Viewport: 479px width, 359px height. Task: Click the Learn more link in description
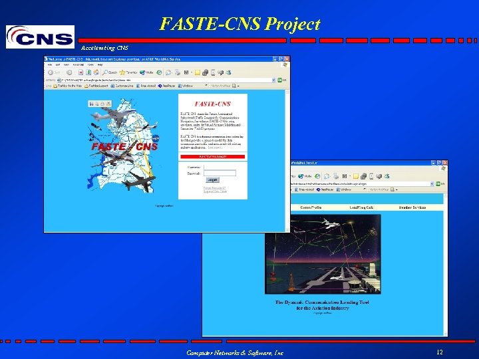214,148
